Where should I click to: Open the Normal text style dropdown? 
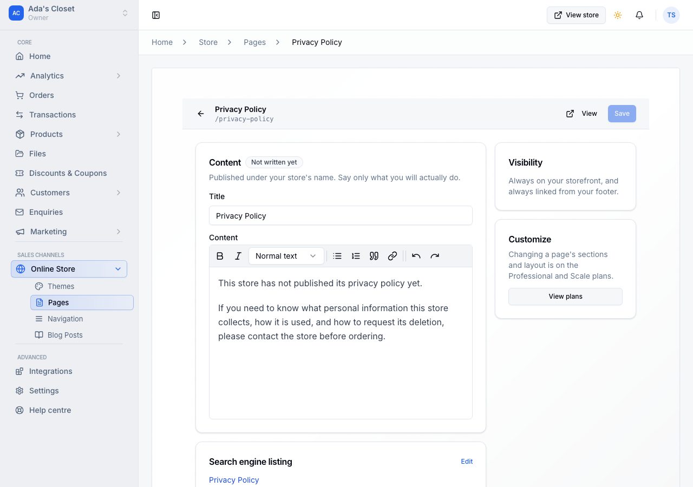pos(286,256)
